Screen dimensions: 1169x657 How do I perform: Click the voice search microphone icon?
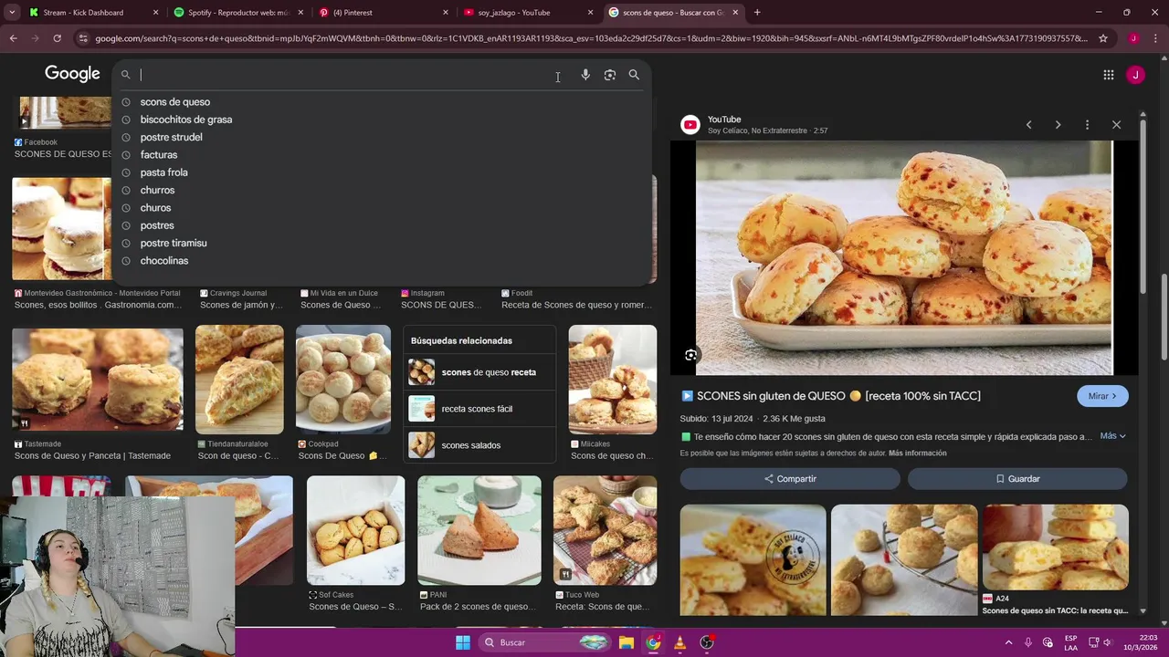(585, 75)
